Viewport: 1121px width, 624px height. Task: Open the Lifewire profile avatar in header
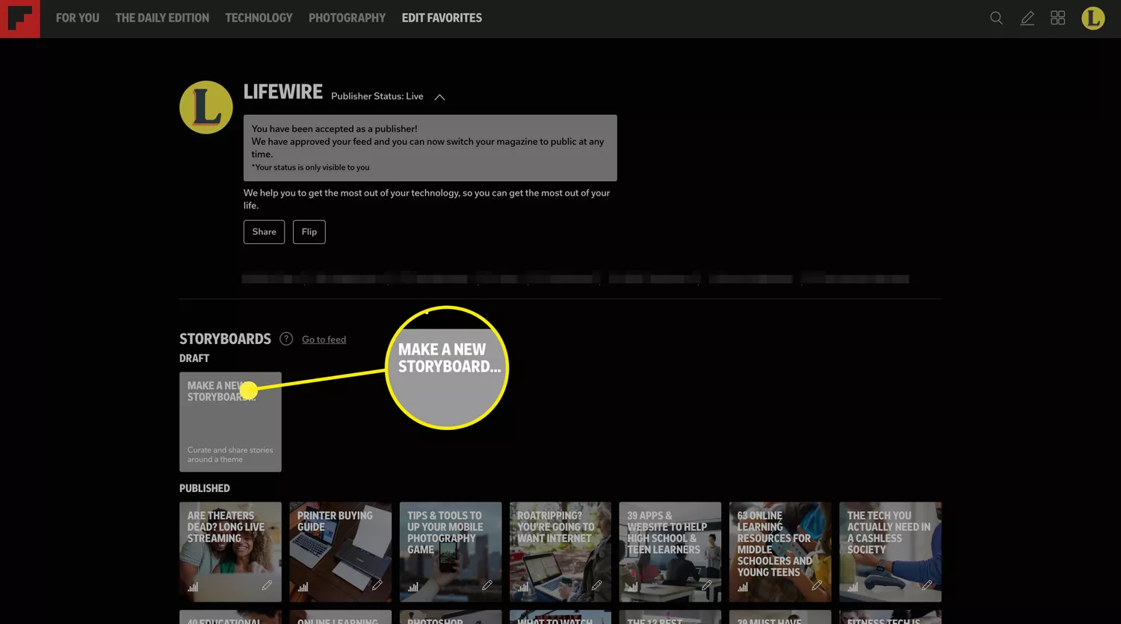[x=1093, y=18]
